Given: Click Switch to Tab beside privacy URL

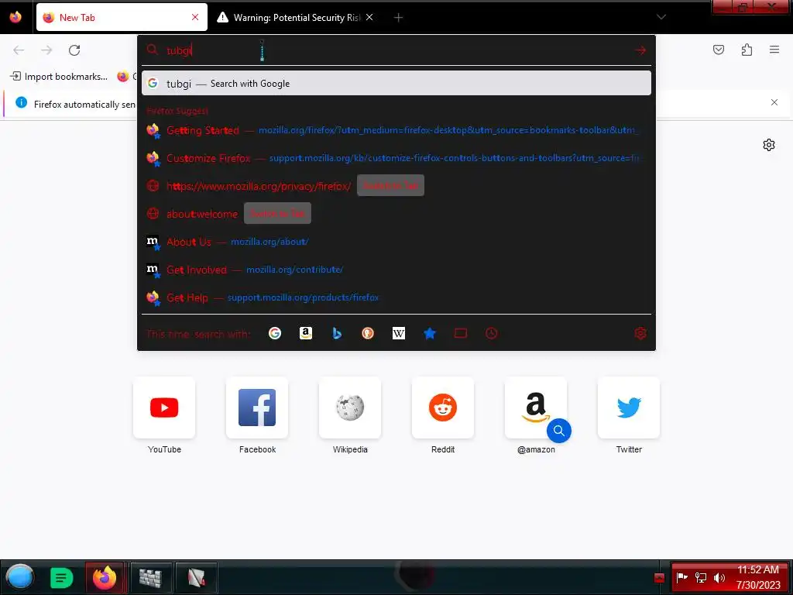Looking at the screenshot, I should tap(390, 186).
